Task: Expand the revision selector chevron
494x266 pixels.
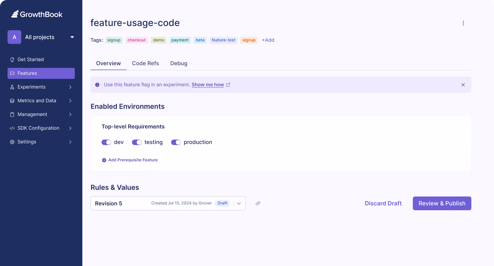Action: coord(239,203)
